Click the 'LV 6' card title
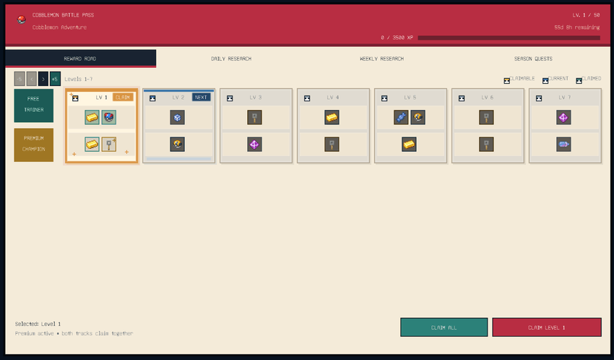This screenshot has height=360, width=614. tap(487, 97)
